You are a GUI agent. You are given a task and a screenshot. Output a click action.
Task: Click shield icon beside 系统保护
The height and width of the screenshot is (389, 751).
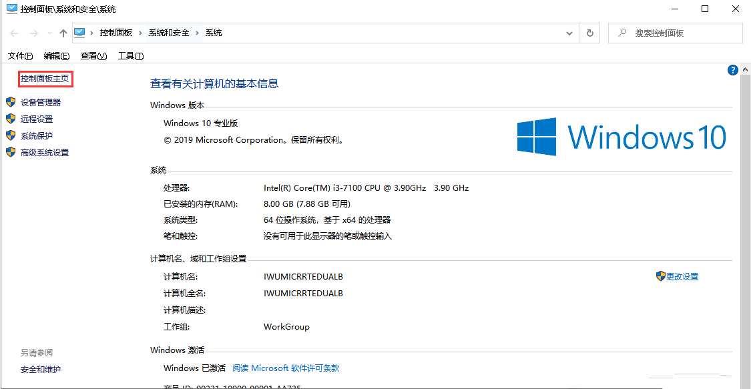[11, 135]
